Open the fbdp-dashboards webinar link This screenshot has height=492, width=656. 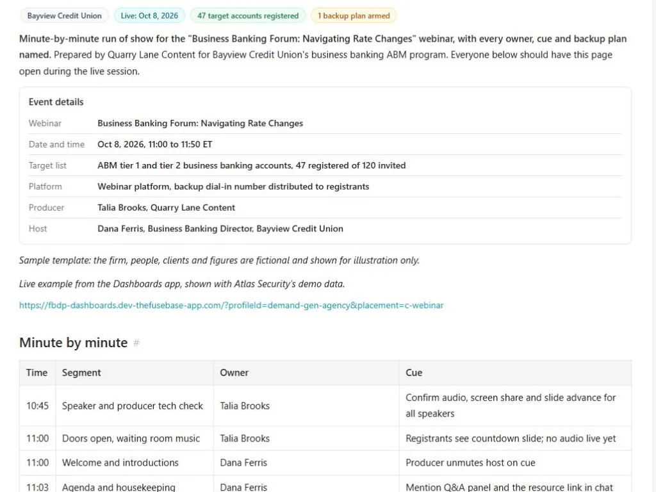(x=231, y=306)
